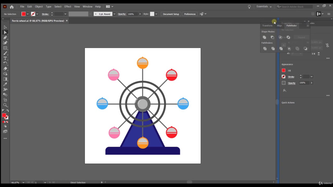Viewport: 333px width, 187px height.
Task: Reset to default fill and stroke
Action: pyautogui.click(x=3, y=111)
